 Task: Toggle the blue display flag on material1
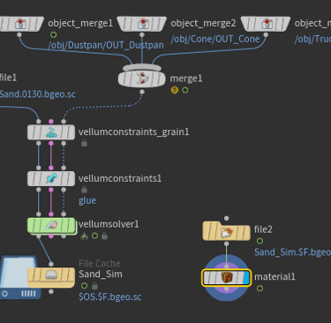[x=246, y=278]
